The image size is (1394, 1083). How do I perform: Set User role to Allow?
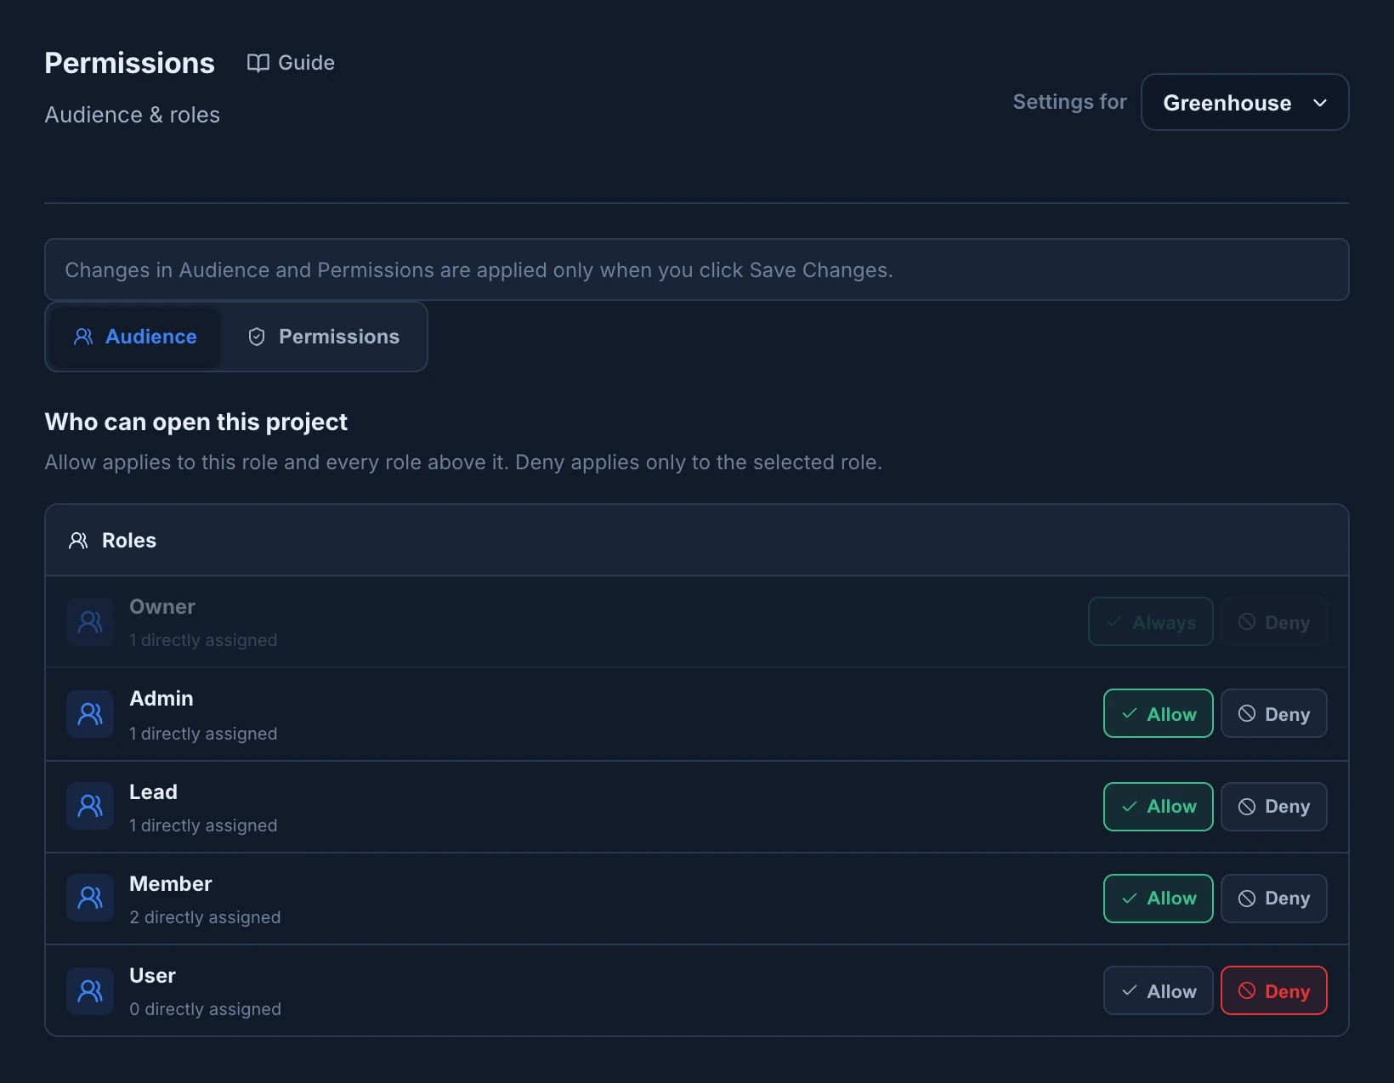(1158, 990)
